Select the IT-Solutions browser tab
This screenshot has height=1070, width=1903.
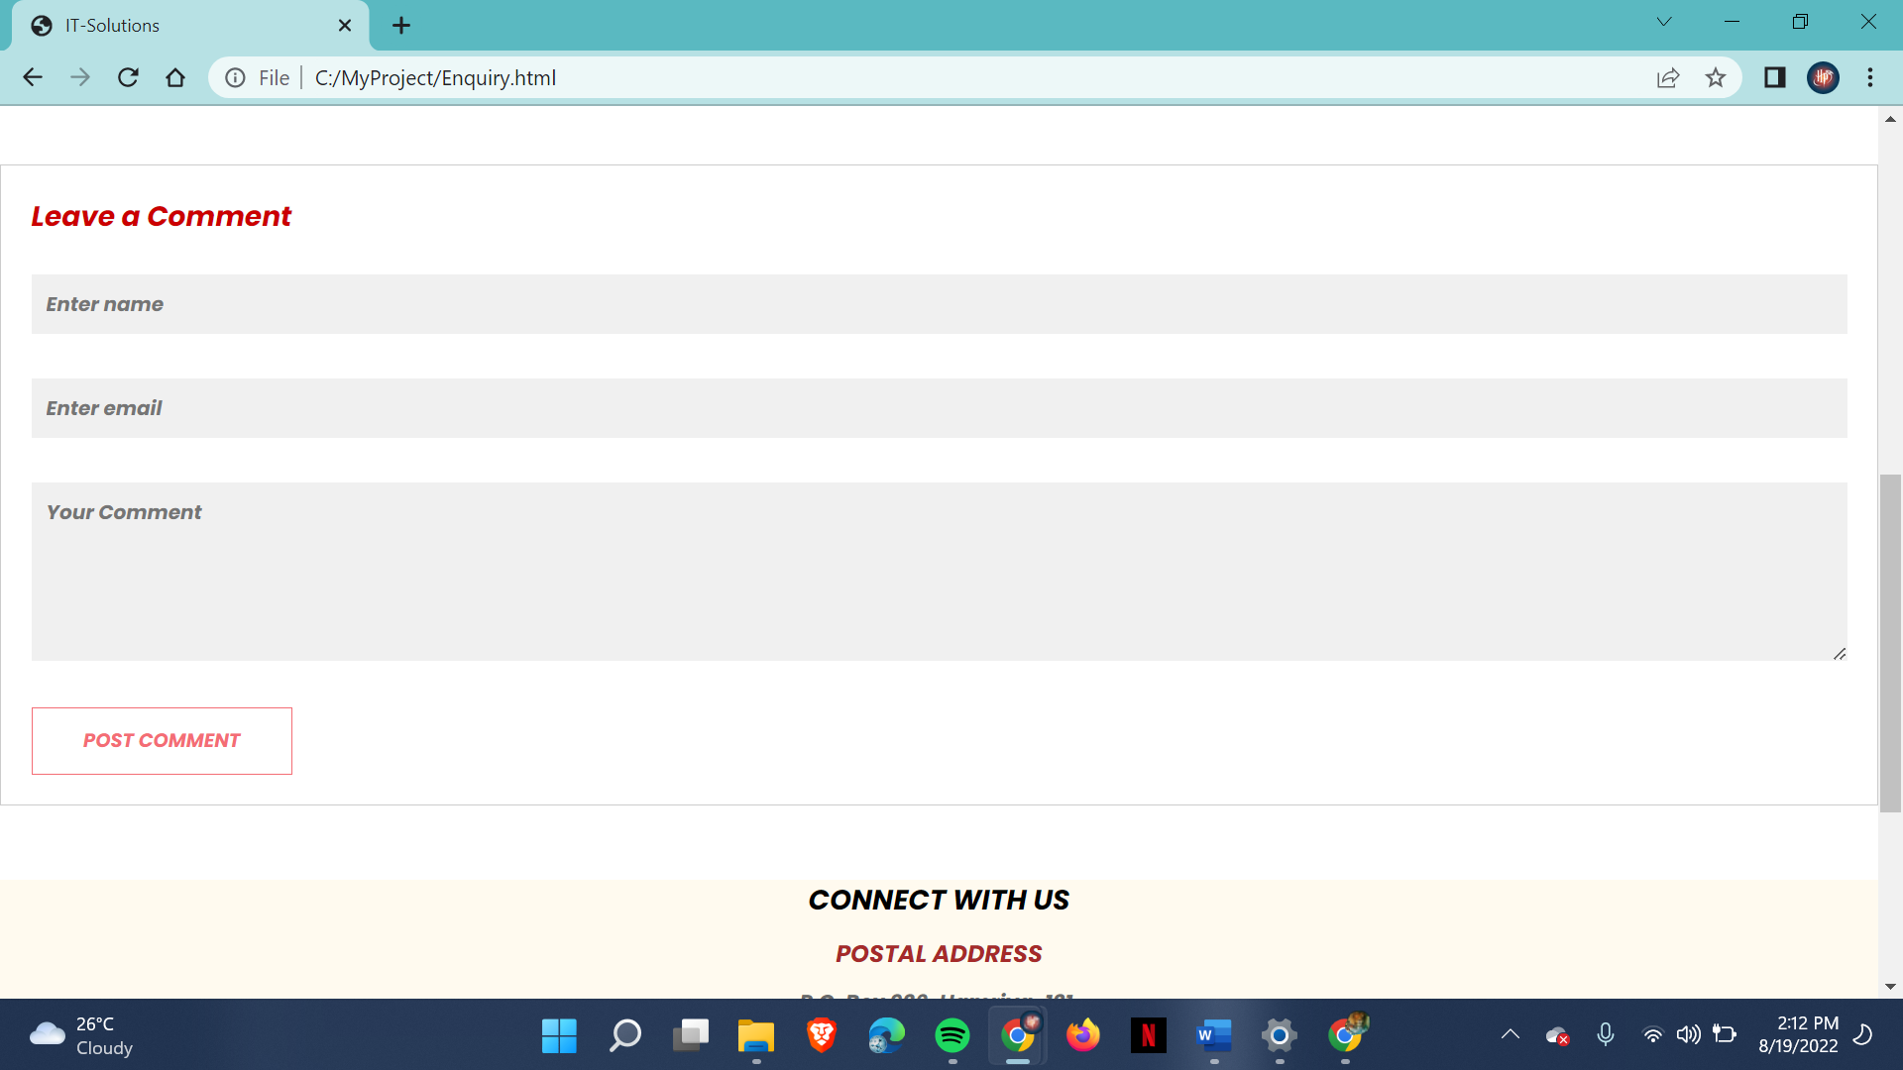point(178,25)
